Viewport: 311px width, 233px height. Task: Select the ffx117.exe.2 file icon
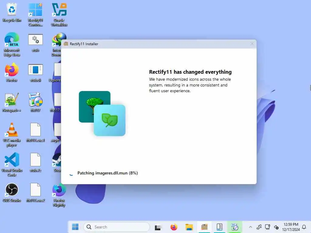coord(35,193)
